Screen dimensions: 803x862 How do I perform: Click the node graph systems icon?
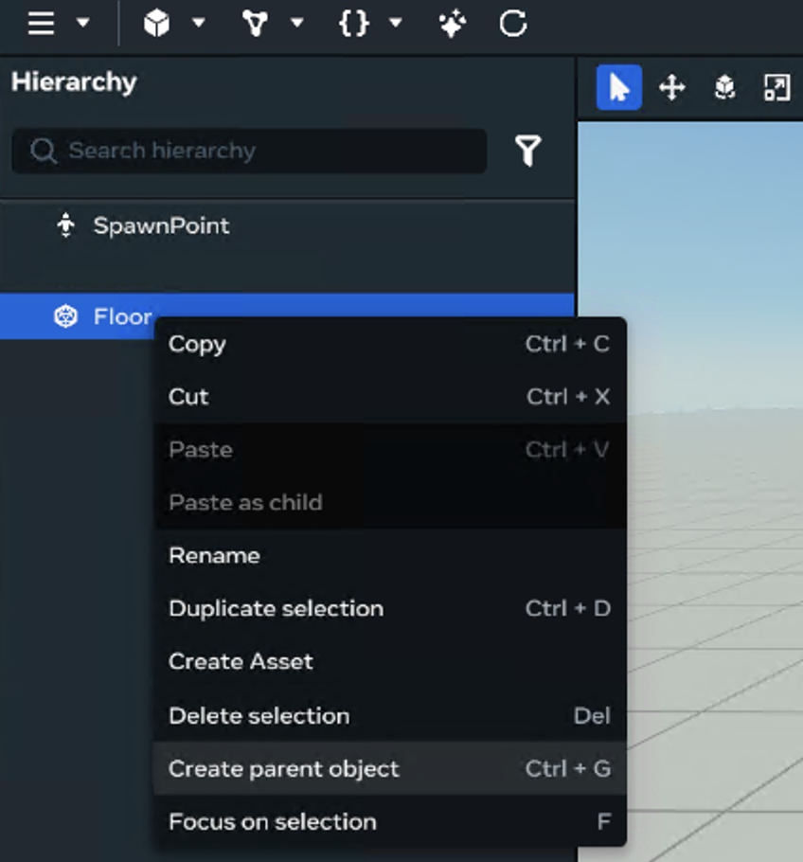[x=255, y=24]
